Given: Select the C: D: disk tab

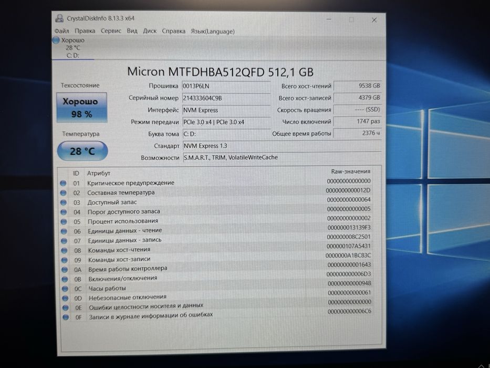Looking at the screenshot, I should pos(73,48).
